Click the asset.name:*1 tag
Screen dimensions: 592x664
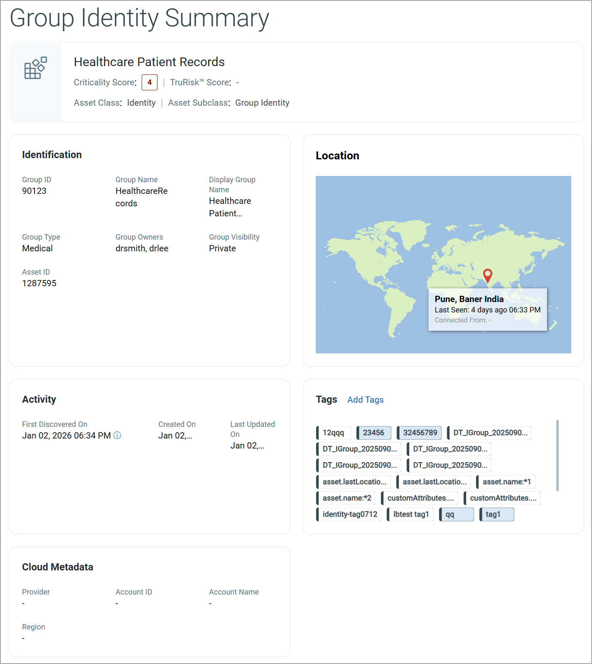pyautogui.click(x=506, y=482)
